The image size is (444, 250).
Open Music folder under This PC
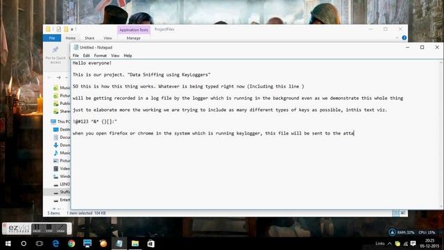pyautogui.click(x=62, y=153)
